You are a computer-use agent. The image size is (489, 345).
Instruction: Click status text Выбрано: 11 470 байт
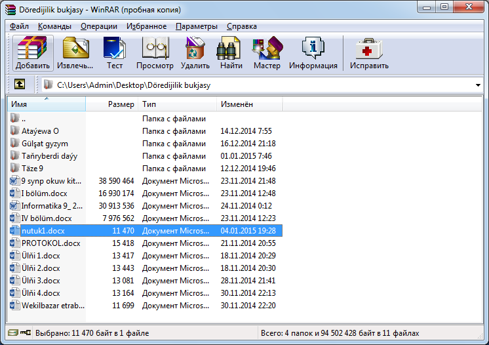(x=92, y=333)
